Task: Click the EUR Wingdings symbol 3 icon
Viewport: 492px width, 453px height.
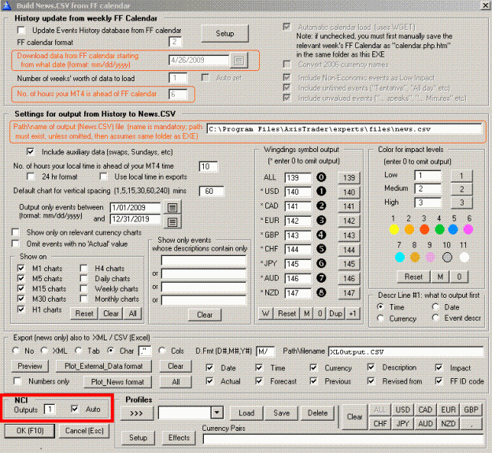Action: tap(321, 221)
